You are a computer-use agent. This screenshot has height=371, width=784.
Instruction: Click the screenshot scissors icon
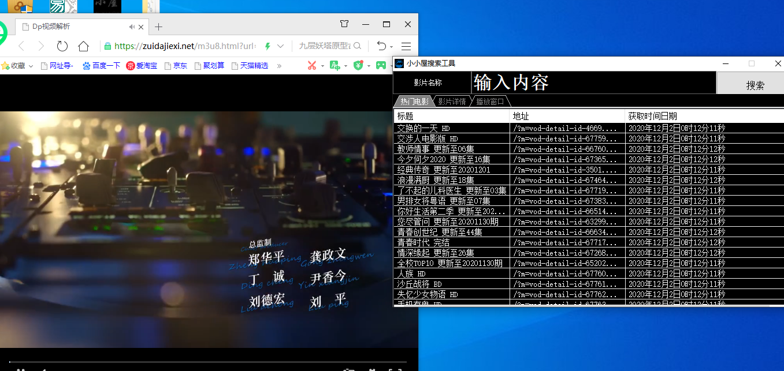click(x=312, y=65)
